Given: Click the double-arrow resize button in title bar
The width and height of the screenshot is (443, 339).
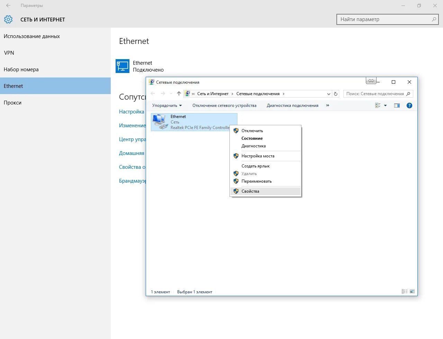Looking at the screenshot, I should (x=371, y=81).
